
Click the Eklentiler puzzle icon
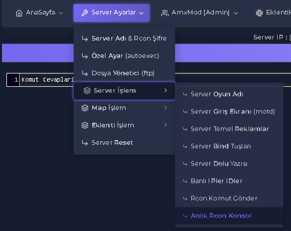click(x=259, y=13)
